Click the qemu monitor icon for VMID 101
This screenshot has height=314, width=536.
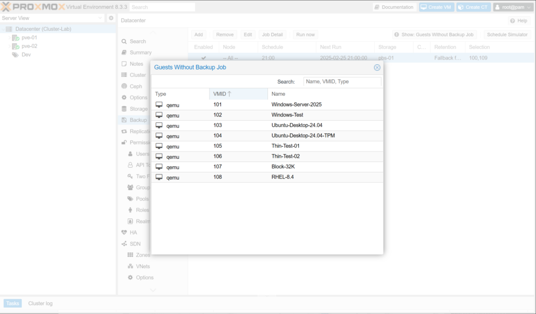click(x=159, y=104)
